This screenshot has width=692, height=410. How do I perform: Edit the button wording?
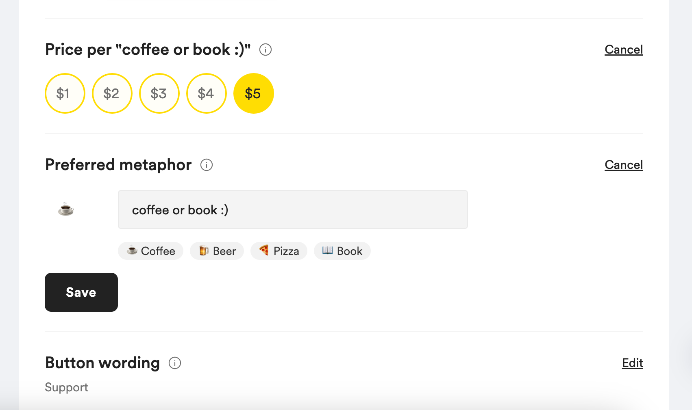pyautogui.click(x=632, y=363)
